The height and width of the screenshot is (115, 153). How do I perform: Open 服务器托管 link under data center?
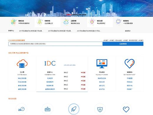50,86
